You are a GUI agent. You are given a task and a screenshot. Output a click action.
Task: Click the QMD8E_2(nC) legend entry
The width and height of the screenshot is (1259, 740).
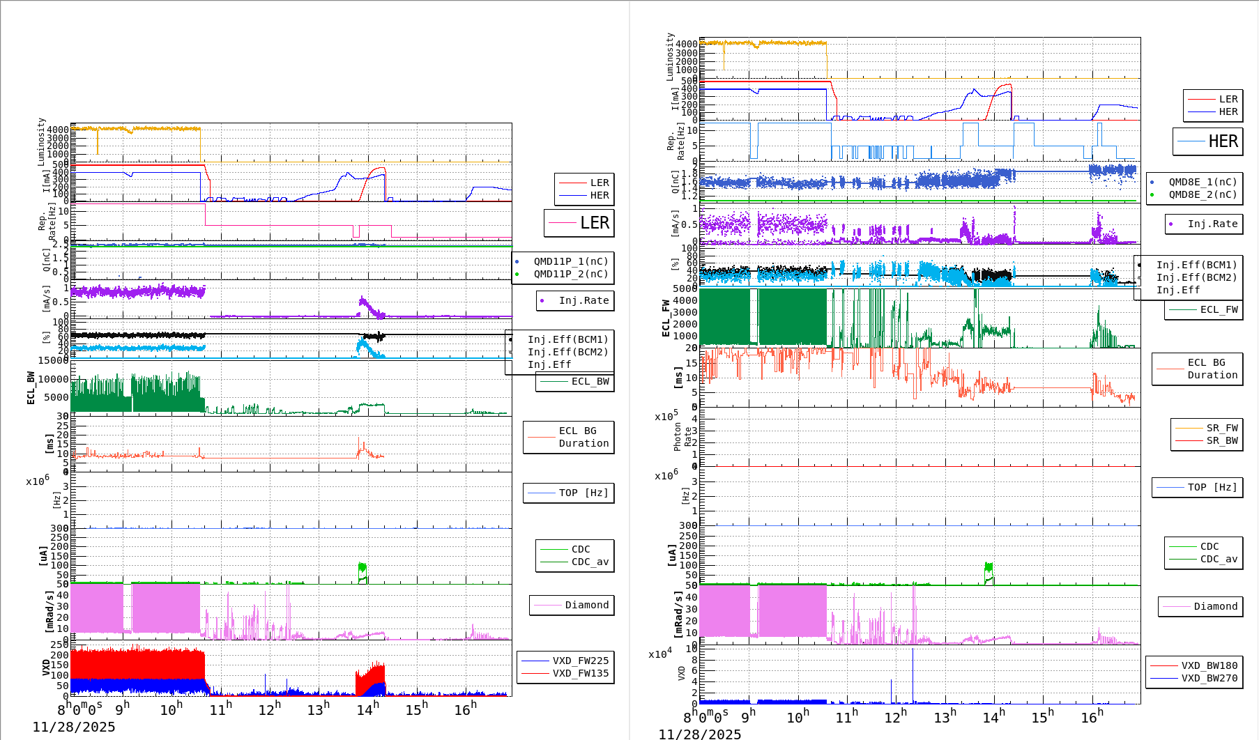coord(1202,194)
